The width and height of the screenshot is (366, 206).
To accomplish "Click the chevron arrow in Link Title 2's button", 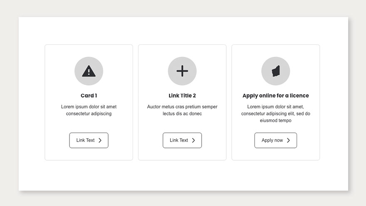I will pos(193,140).
